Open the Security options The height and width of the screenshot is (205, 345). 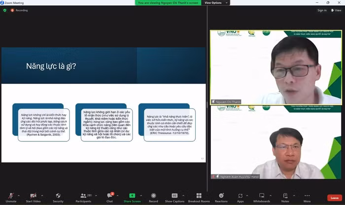(x=58, y=197)
